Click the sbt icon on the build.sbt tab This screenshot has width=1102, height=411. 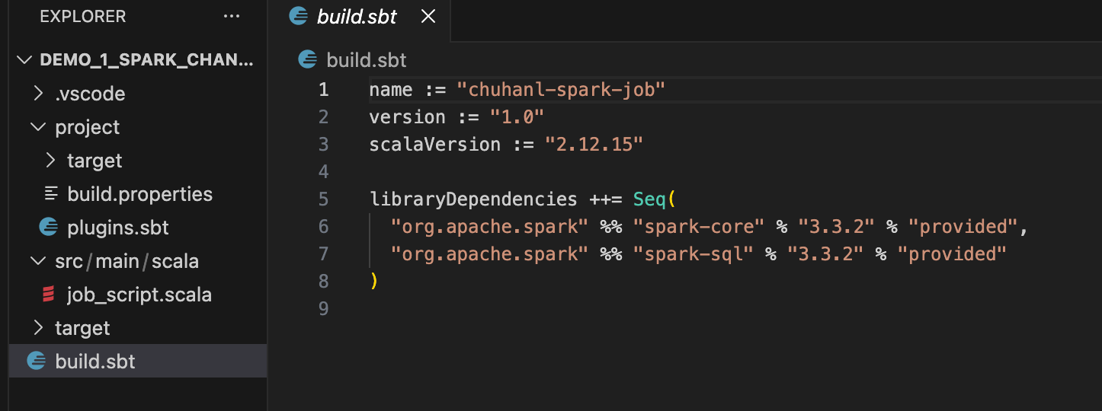(299, 16)
